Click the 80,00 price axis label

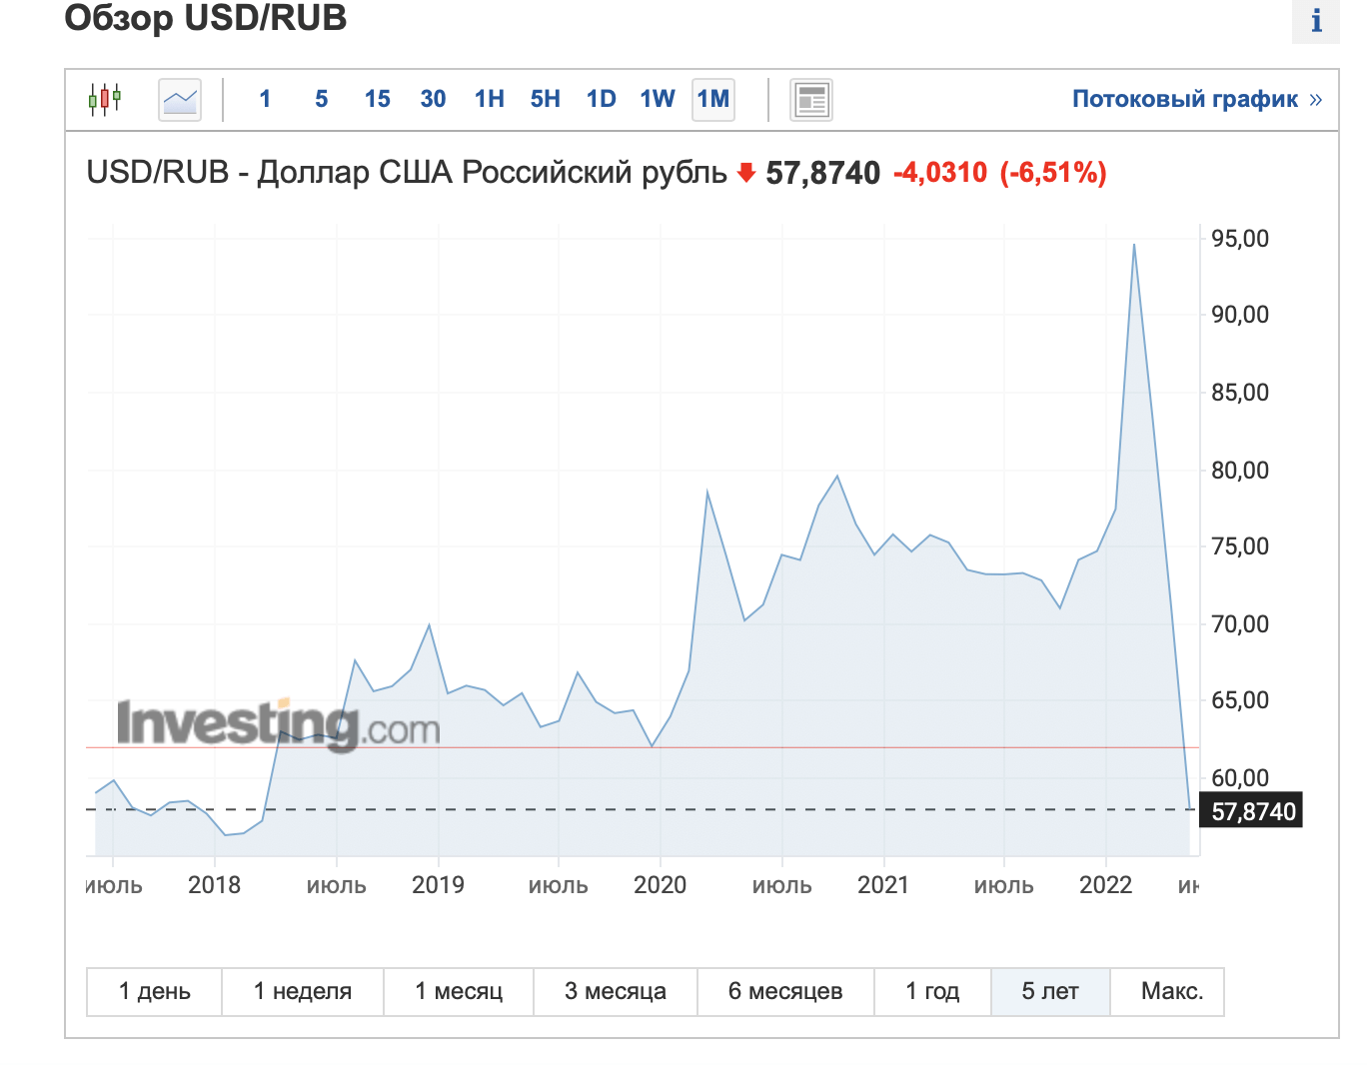click(1240, 471)
